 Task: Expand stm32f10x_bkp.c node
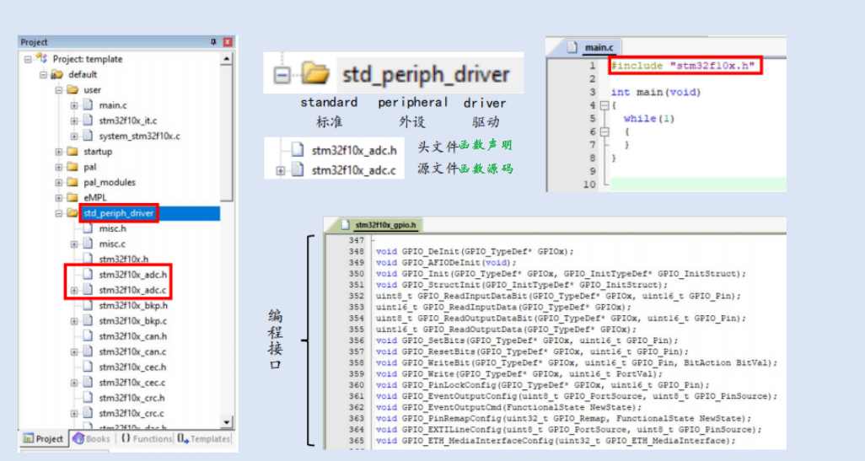click(74, 321)
